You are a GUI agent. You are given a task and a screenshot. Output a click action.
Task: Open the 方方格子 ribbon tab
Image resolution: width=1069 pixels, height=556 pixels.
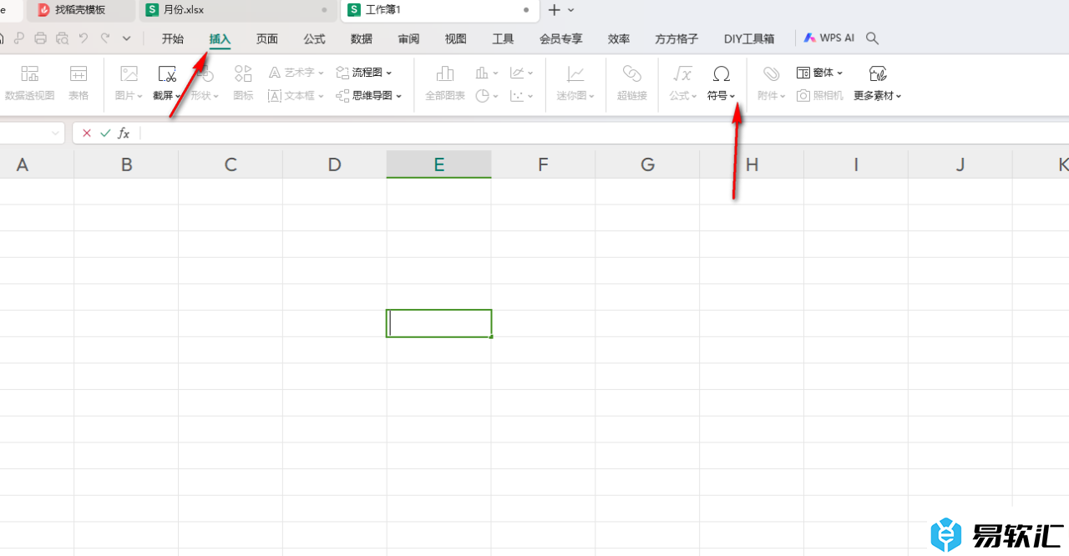point(676,38)
